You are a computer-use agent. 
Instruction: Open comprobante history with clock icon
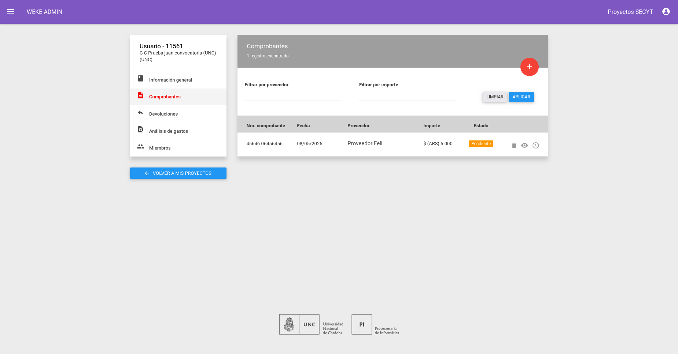[x=535, y=146]
